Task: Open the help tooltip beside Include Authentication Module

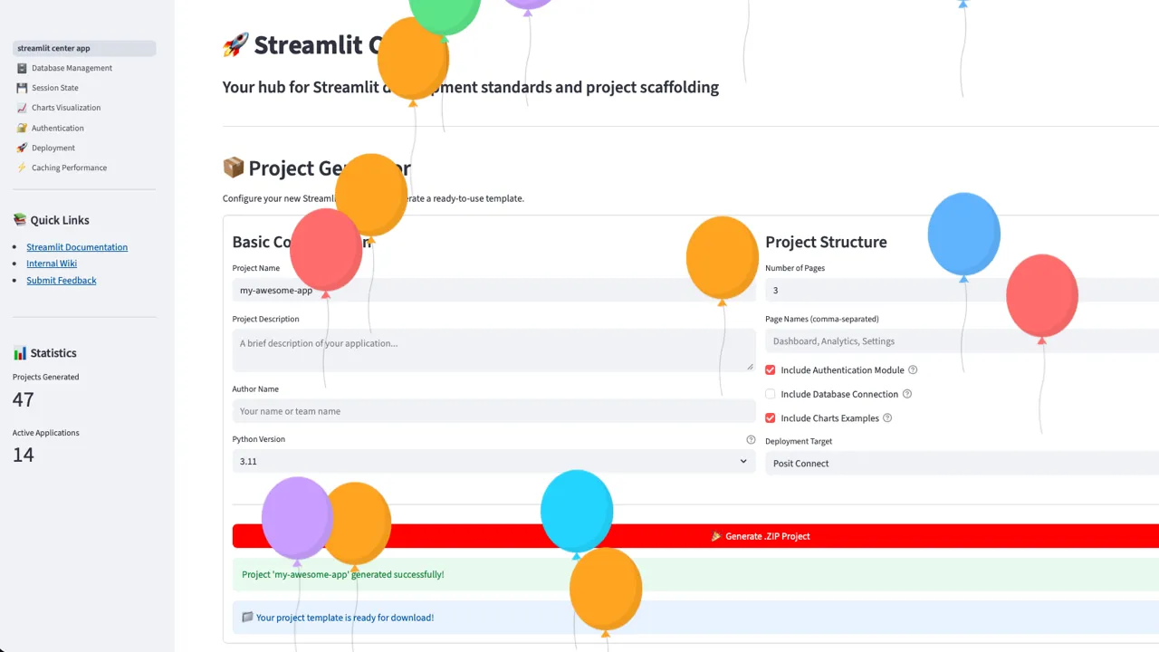Action: pos(912,369)
